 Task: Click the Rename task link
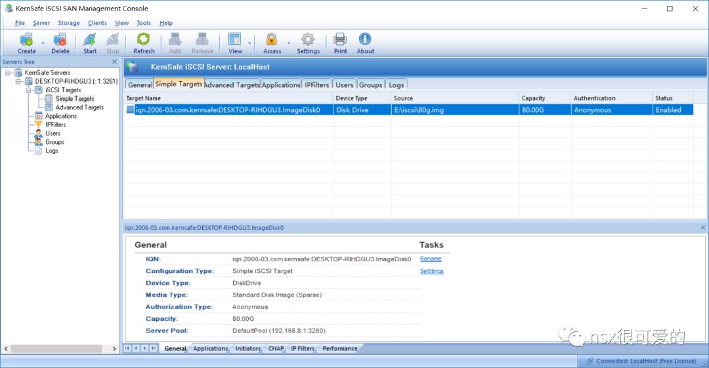point(431,259)
